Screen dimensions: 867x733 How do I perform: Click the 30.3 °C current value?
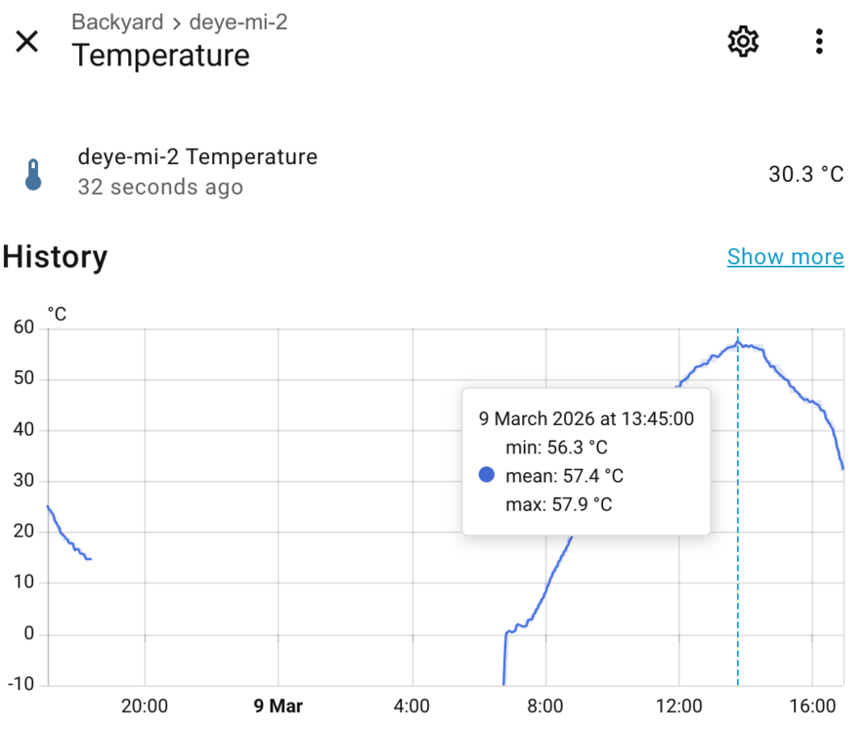[x=805, y=174]
